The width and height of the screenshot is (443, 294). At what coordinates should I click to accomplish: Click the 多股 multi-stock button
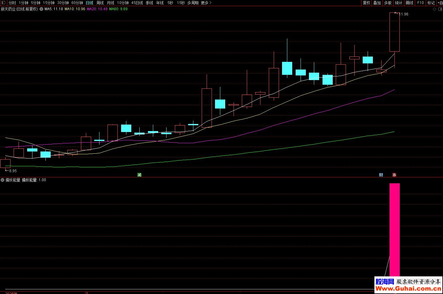tap(388, 3)
